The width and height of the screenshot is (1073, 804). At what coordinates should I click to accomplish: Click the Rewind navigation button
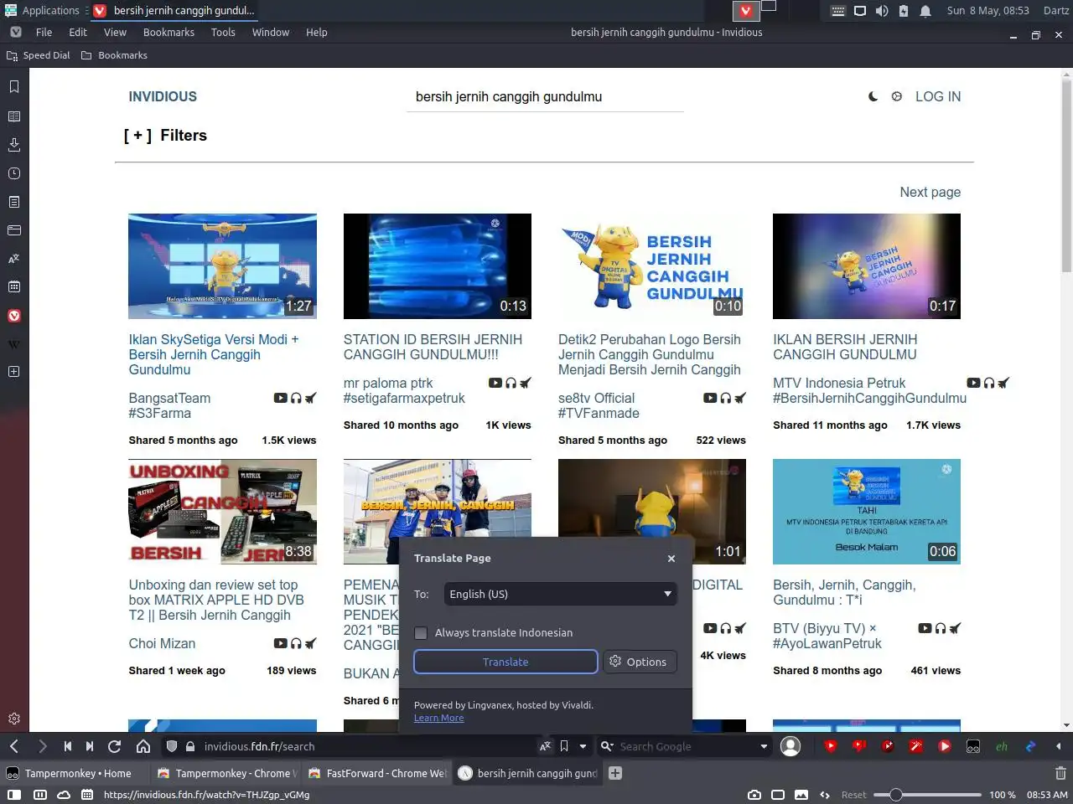tap(67, 746)
